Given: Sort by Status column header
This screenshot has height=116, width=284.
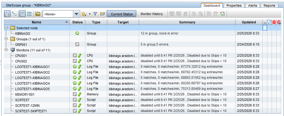Looking at the screenshot, I should [x=77, y=22].
